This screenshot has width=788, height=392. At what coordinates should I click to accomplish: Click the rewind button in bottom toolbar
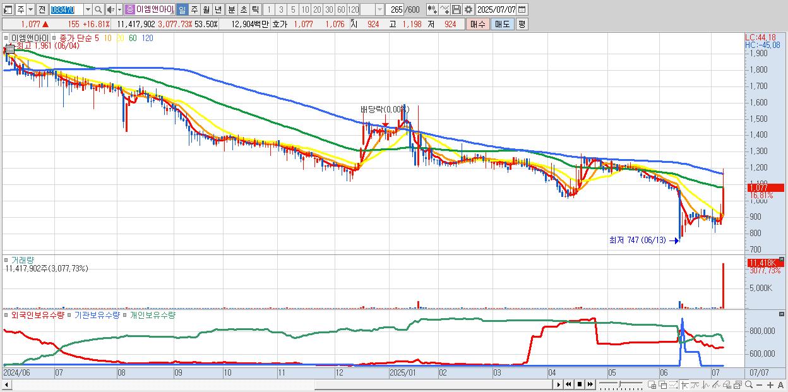click(568, 384)
